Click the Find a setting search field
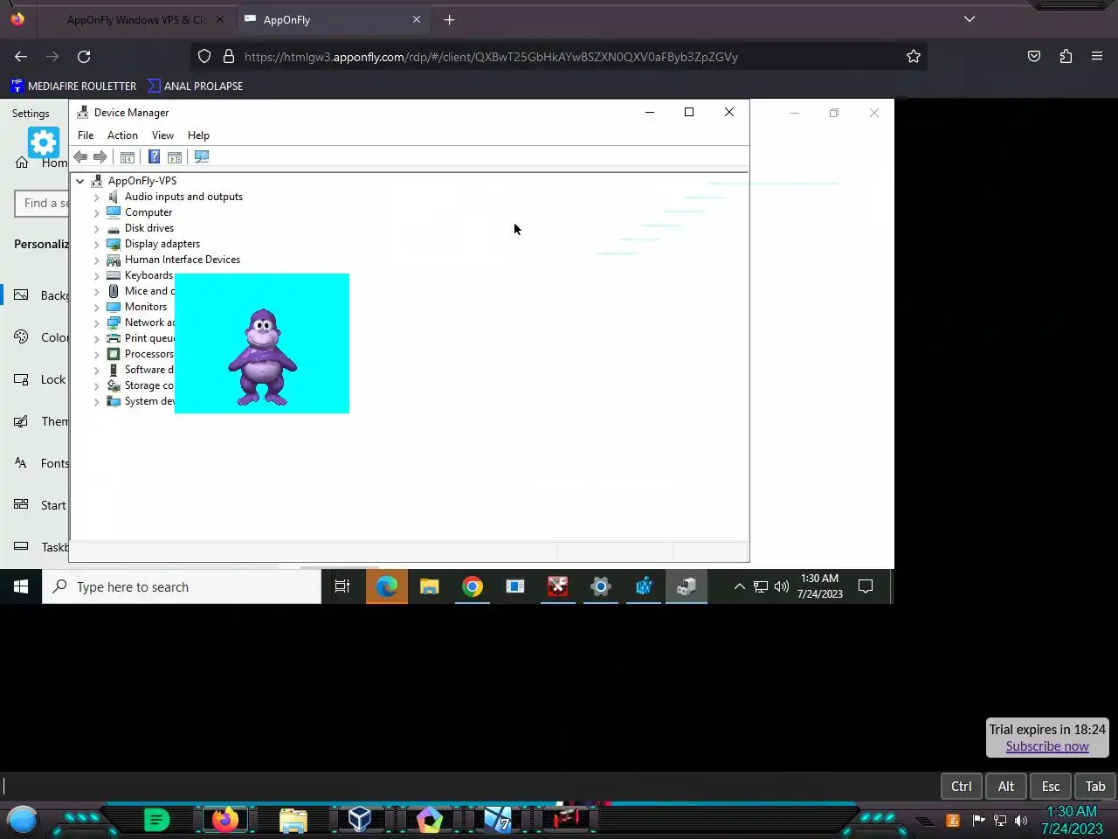 (x=42, y=203)
